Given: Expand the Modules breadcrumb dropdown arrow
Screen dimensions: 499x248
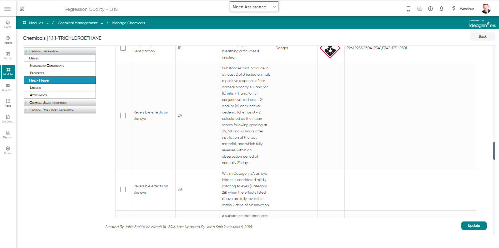Looking at the screenshot, I should click(47, 23).
